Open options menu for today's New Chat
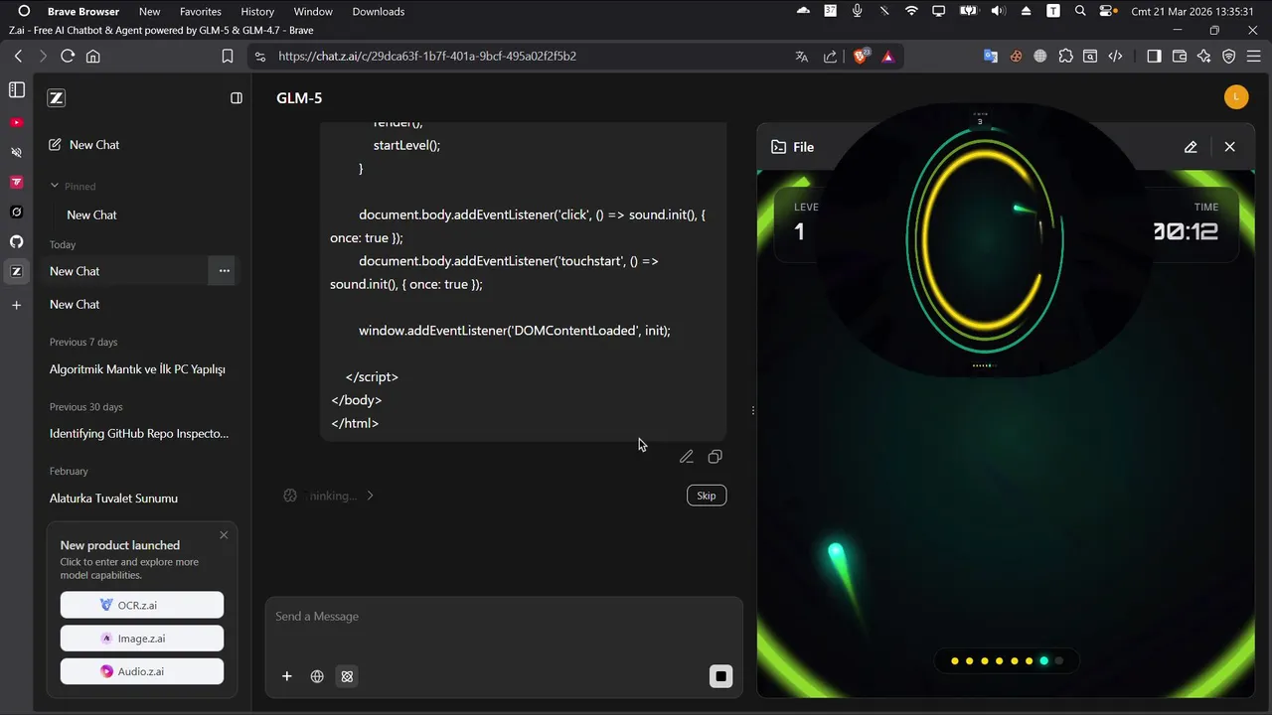 [224, 271]
